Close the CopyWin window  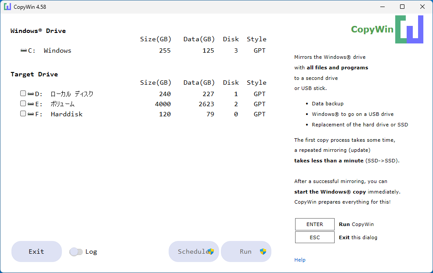(422, 7)
